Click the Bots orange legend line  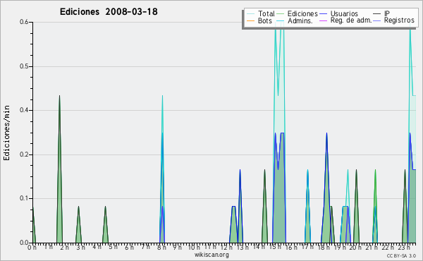coord(250,20)
